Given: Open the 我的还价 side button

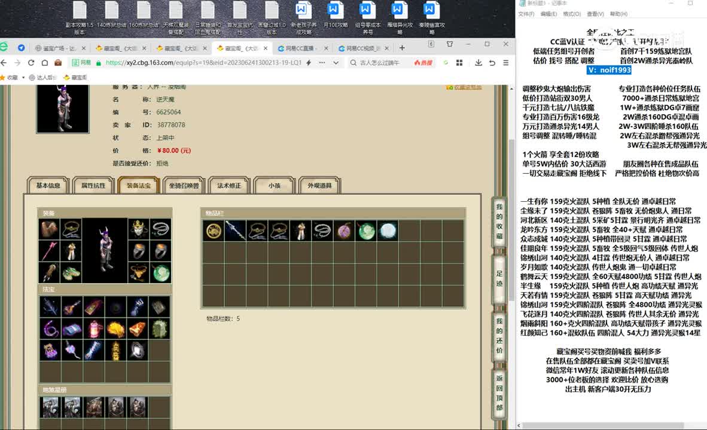Looking at the screenshot, I should point(499,336).
